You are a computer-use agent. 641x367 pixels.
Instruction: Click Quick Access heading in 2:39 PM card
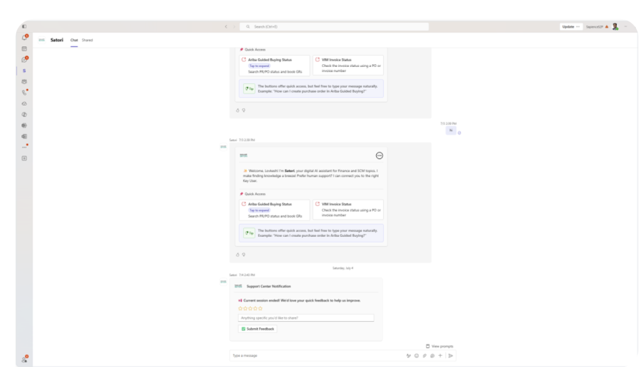pyautogui.click(x=255, y=194)
